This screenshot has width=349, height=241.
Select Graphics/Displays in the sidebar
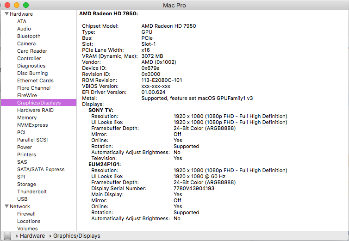coord(39,103)
